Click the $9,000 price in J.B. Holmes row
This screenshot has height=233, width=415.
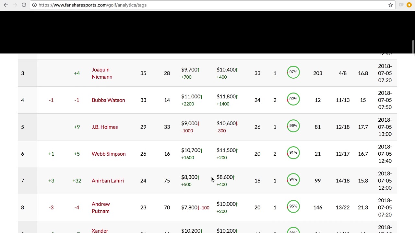[189, 123]
